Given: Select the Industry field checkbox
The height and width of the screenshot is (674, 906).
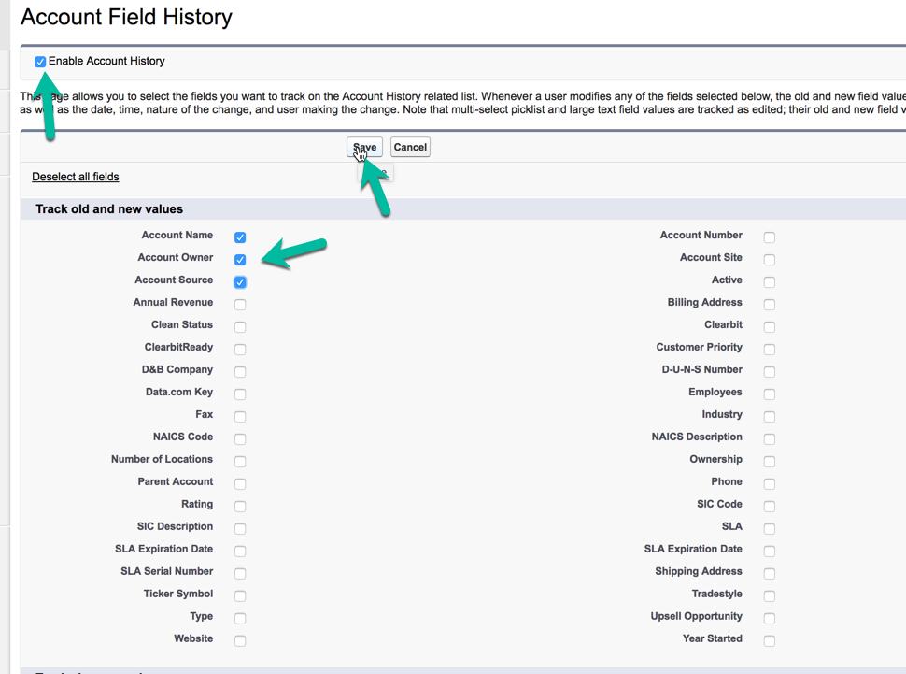Looking at the screenshot, I should pyautogui.click(x=770, y=417).
